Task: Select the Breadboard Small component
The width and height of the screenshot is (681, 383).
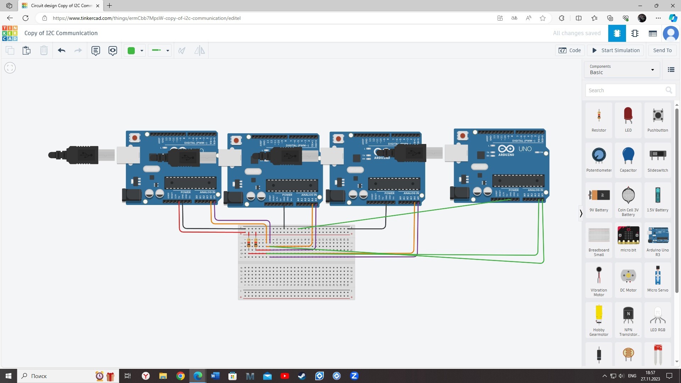Action: tap(599, 240)
